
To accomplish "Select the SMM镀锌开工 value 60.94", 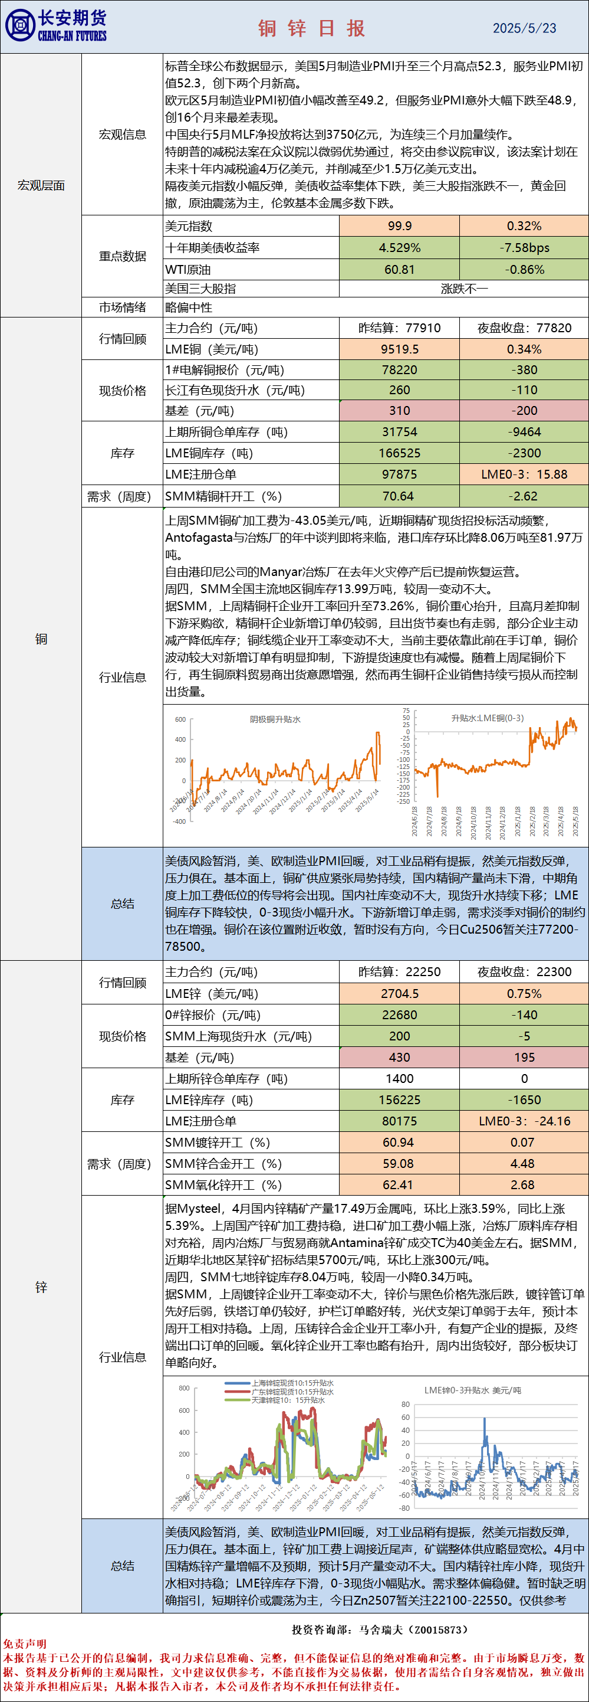I will tap(400, 1143).
